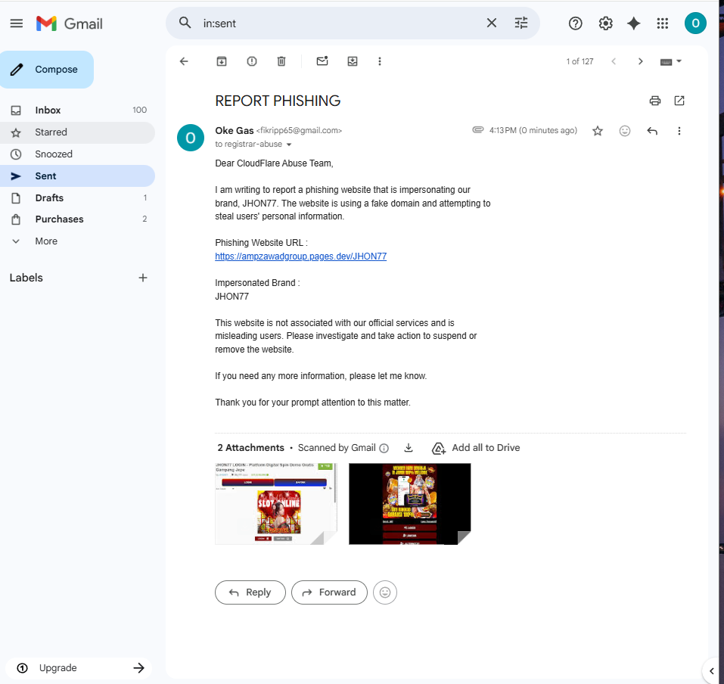Open the Sent folder
The image size is (724, 684).
78,176
